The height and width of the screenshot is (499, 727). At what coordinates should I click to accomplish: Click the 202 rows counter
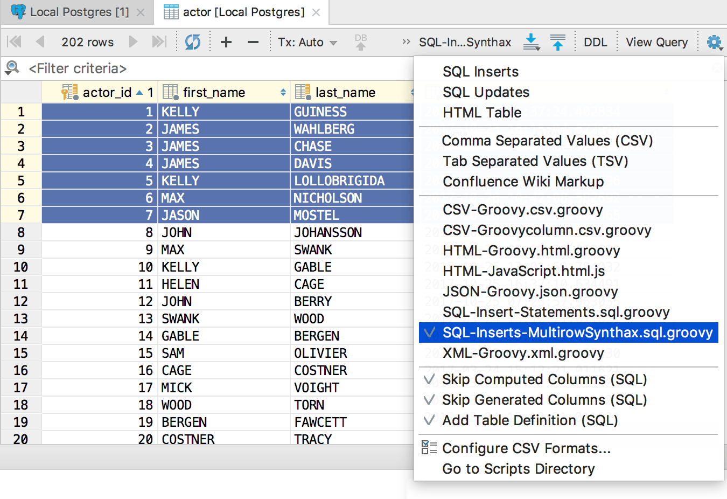click(87, 42)
